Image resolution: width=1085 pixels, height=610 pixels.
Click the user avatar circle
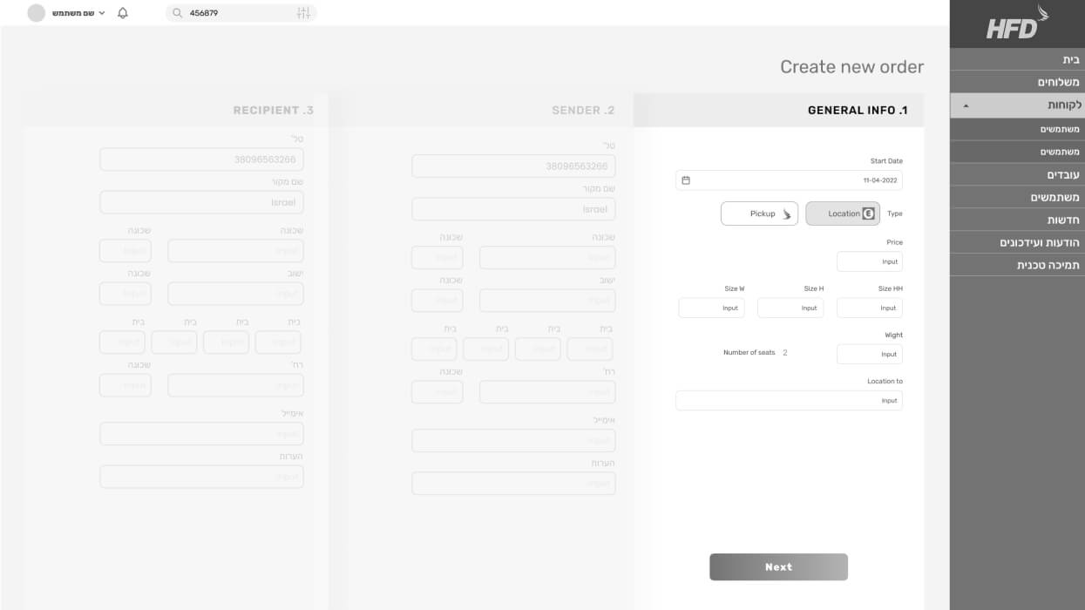click(x=36, y=13)
